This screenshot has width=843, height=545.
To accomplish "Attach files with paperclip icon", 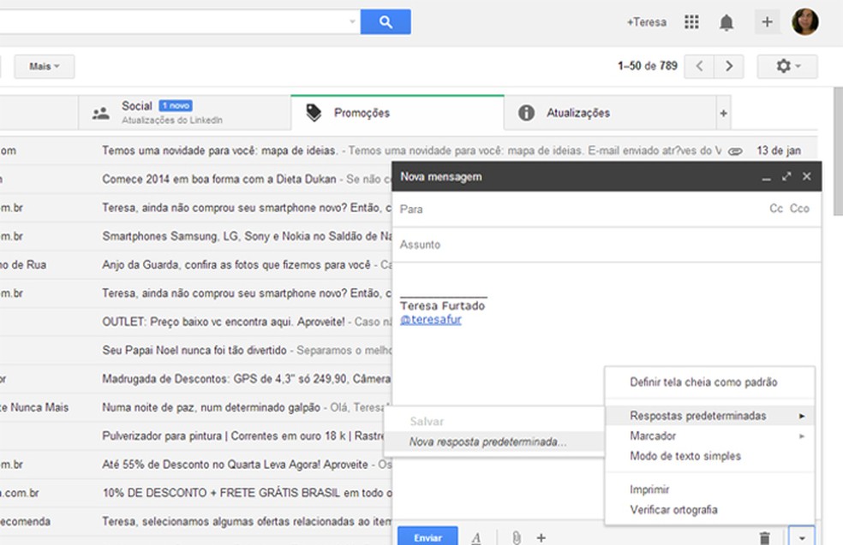I will click(516, 537).
